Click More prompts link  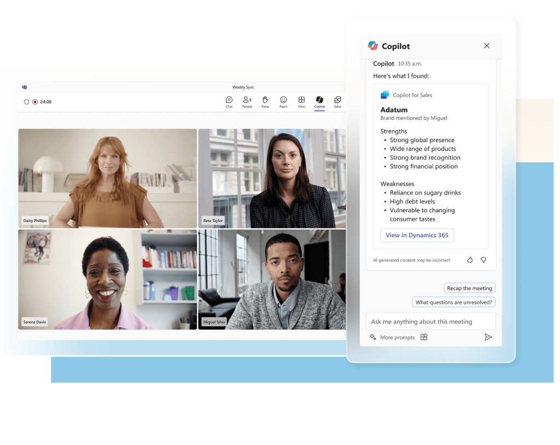click(x=397, y=337)
